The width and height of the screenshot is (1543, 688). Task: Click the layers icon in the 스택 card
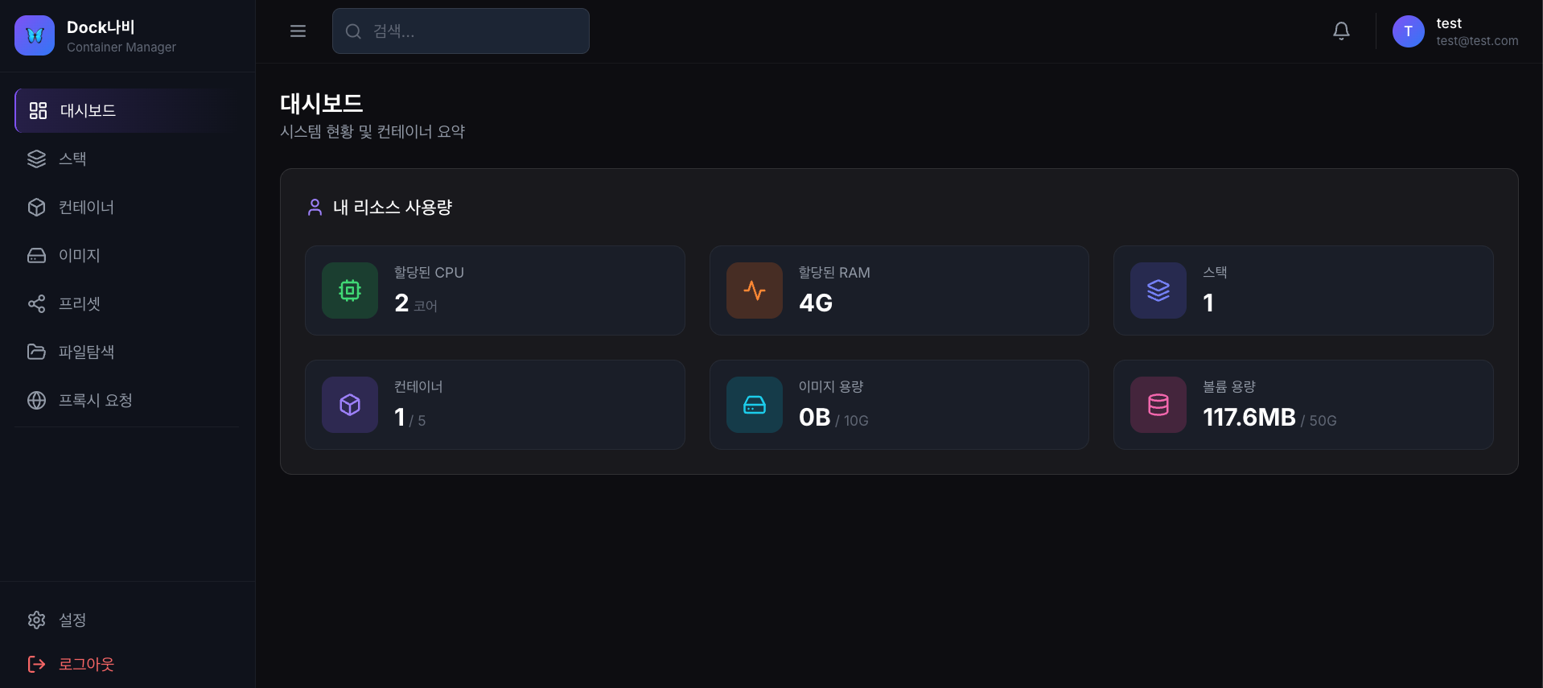click(x=1158, y=290)
